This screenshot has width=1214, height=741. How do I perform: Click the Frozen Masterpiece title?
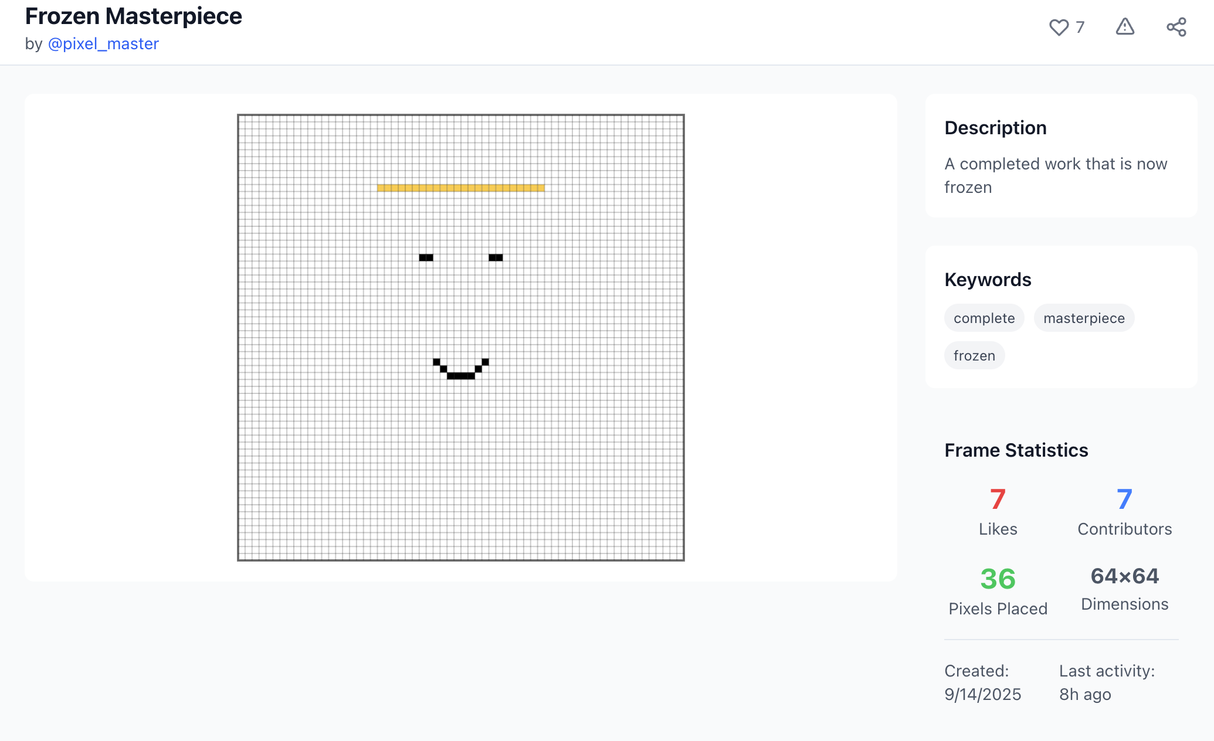[x=133, y=16]
